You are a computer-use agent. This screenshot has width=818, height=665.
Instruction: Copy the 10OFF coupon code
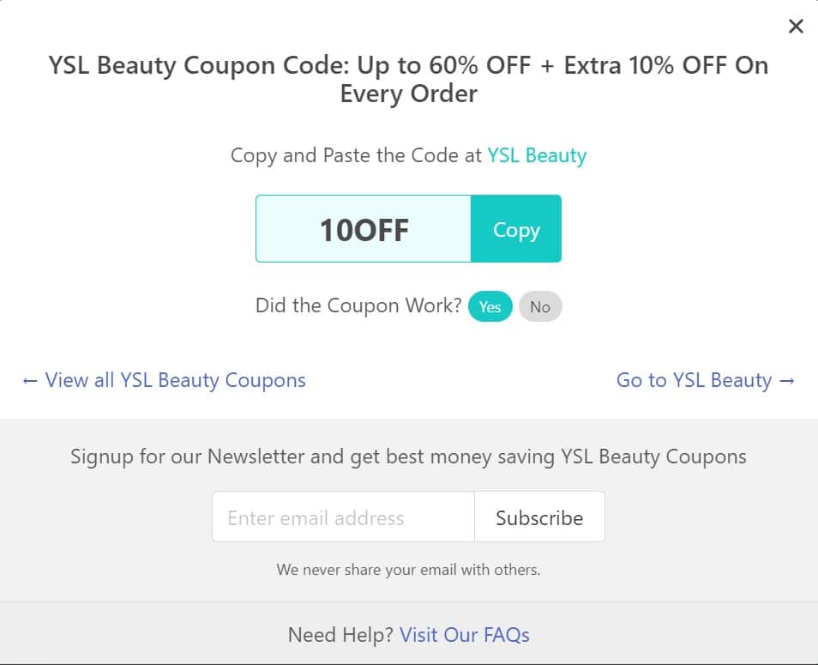coord(516,228)
